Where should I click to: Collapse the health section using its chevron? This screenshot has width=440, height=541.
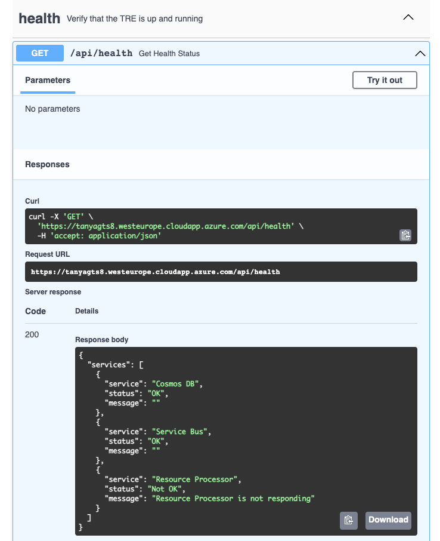[x=408, y=18]
